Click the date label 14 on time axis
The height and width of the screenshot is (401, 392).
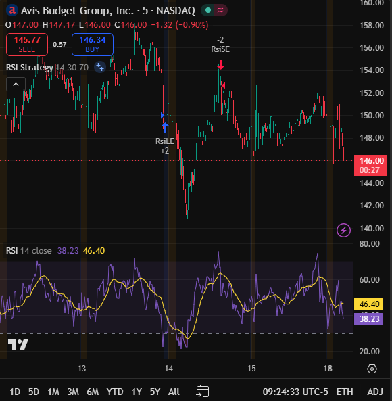coord(169,369)
